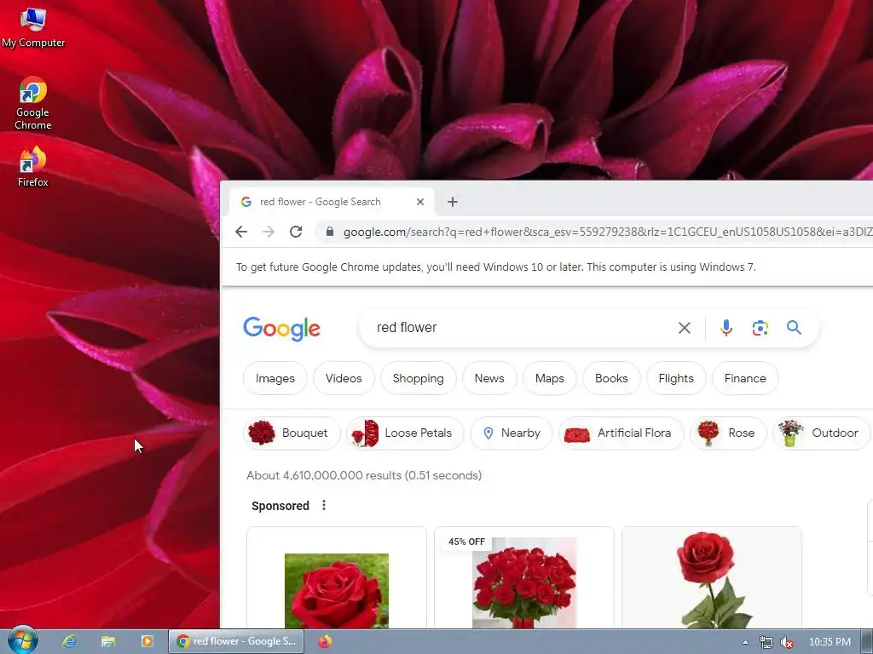This screenshot has width=873, height=654.
Task: Open the 45% OFF rose bouquet product
Action: (524, 582)
